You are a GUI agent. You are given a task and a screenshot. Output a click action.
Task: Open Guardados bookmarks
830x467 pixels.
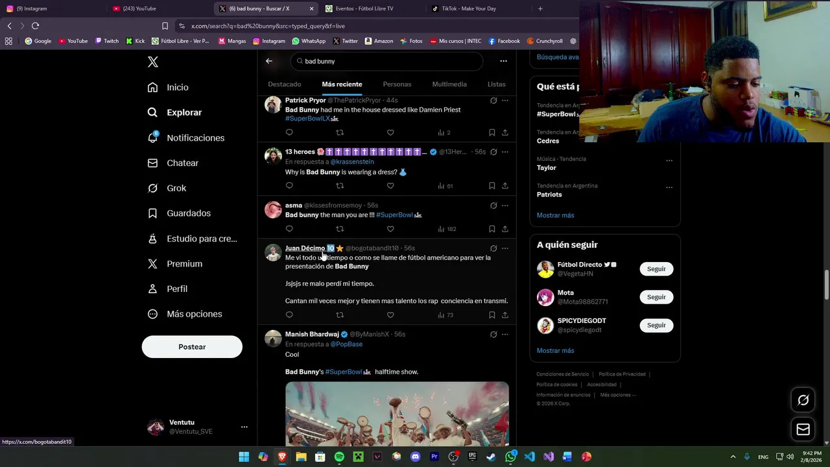[x=179, y=213]
